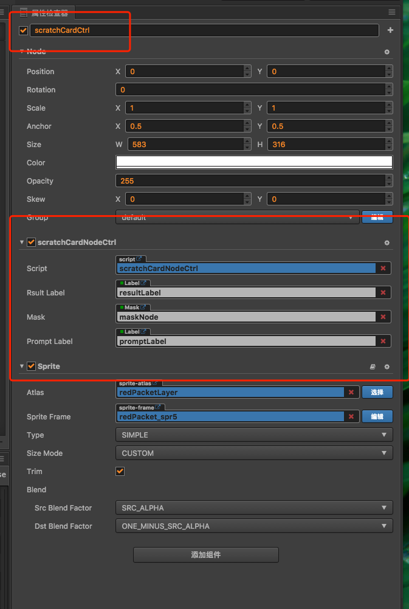
Task: Click the plus icon beside node name
Action: coord(390,30)
